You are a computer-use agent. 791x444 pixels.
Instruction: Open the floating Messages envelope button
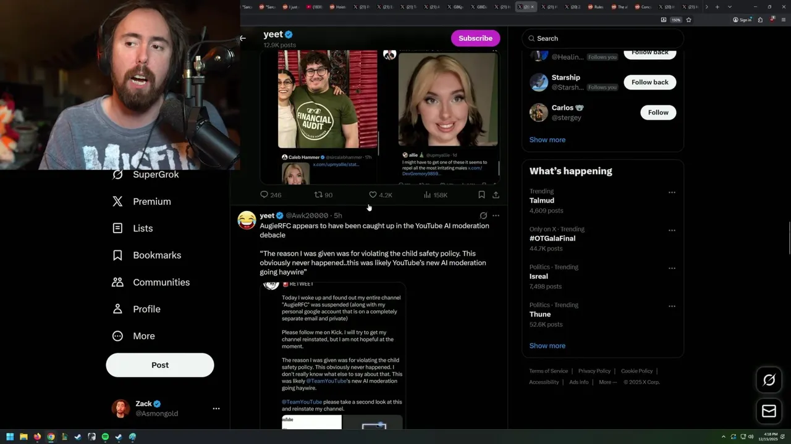point(769,411)
